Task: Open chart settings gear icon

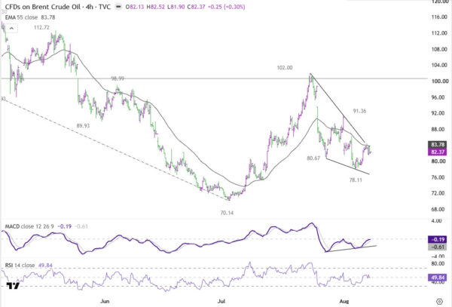Action: click(x=439, y=302)
